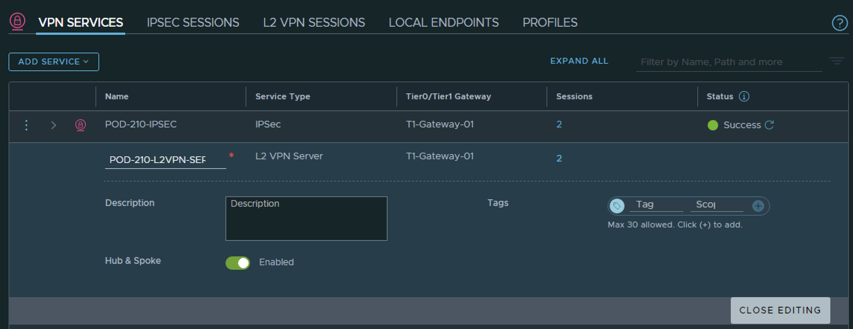Image resolution: width=853 pixels, height=329 pixels.
Task: Click the plus icon to add tag
Action: [x=758, y=206]
